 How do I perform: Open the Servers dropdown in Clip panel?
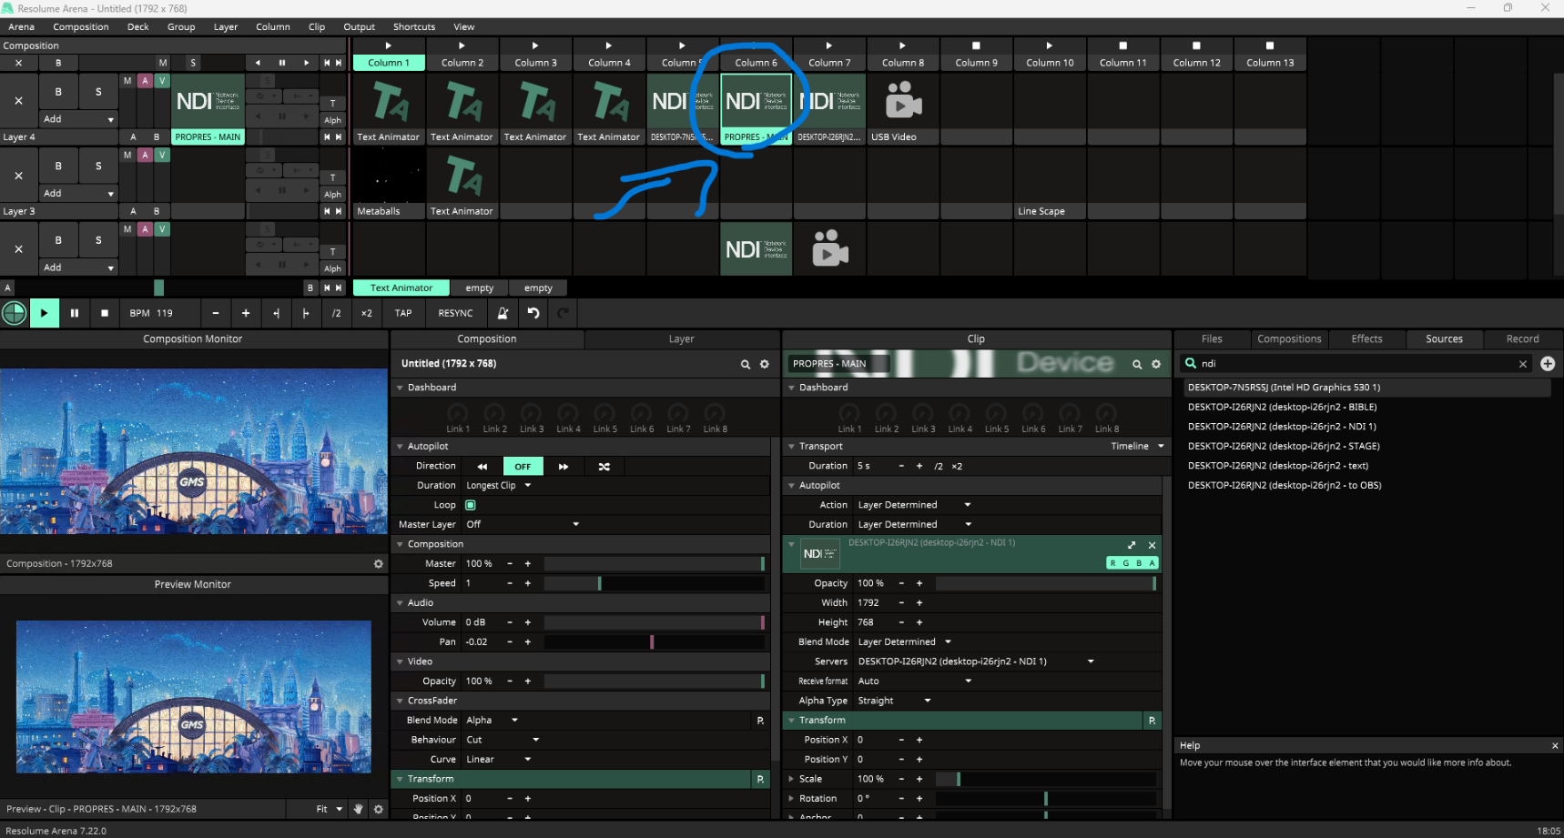pos(974,661)
